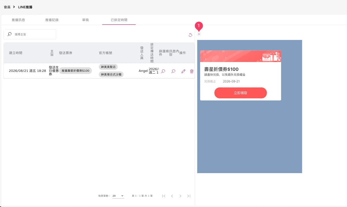Screen dimensions: 347x207
Task: Click the 第 1 - 1 筆 共 1 筆 pagination text
Action: (142, 196)
